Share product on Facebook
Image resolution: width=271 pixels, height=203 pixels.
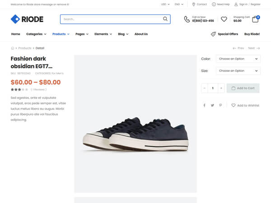(205, 105)
